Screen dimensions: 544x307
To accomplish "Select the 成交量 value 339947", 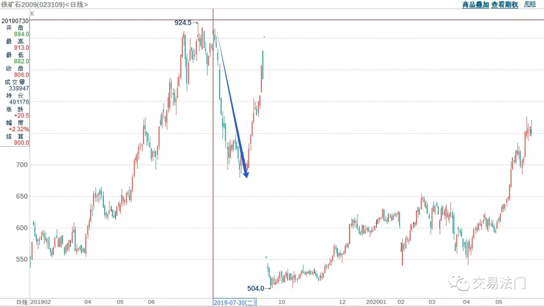I will pyautogui.click(x=19, y=88).
